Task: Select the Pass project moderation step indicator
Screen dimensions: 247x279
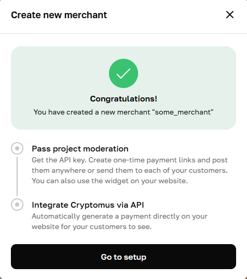Action: point(17,148)
